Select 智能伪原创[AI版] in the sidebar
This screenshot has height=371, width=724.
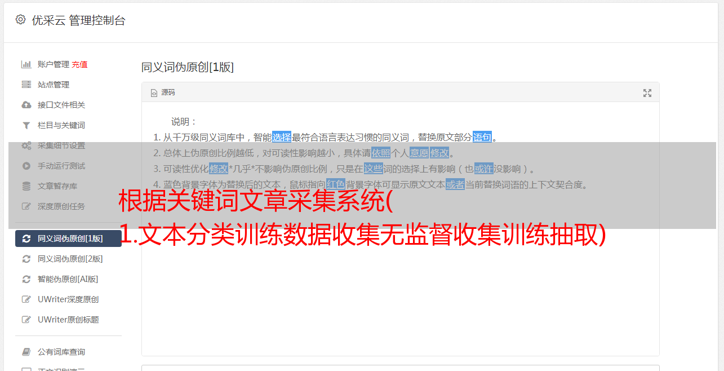68,279
